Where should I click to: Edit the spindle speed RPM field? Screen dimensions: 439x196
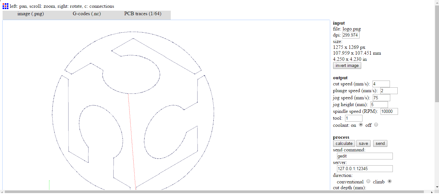[389, 111]
